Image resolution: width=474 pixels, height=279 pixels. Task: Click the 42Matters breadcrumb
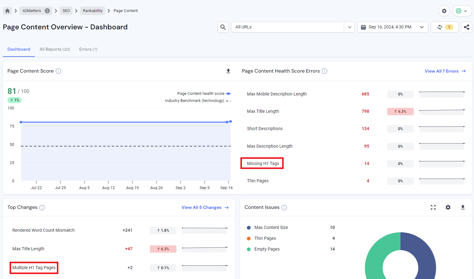point(36,11)
